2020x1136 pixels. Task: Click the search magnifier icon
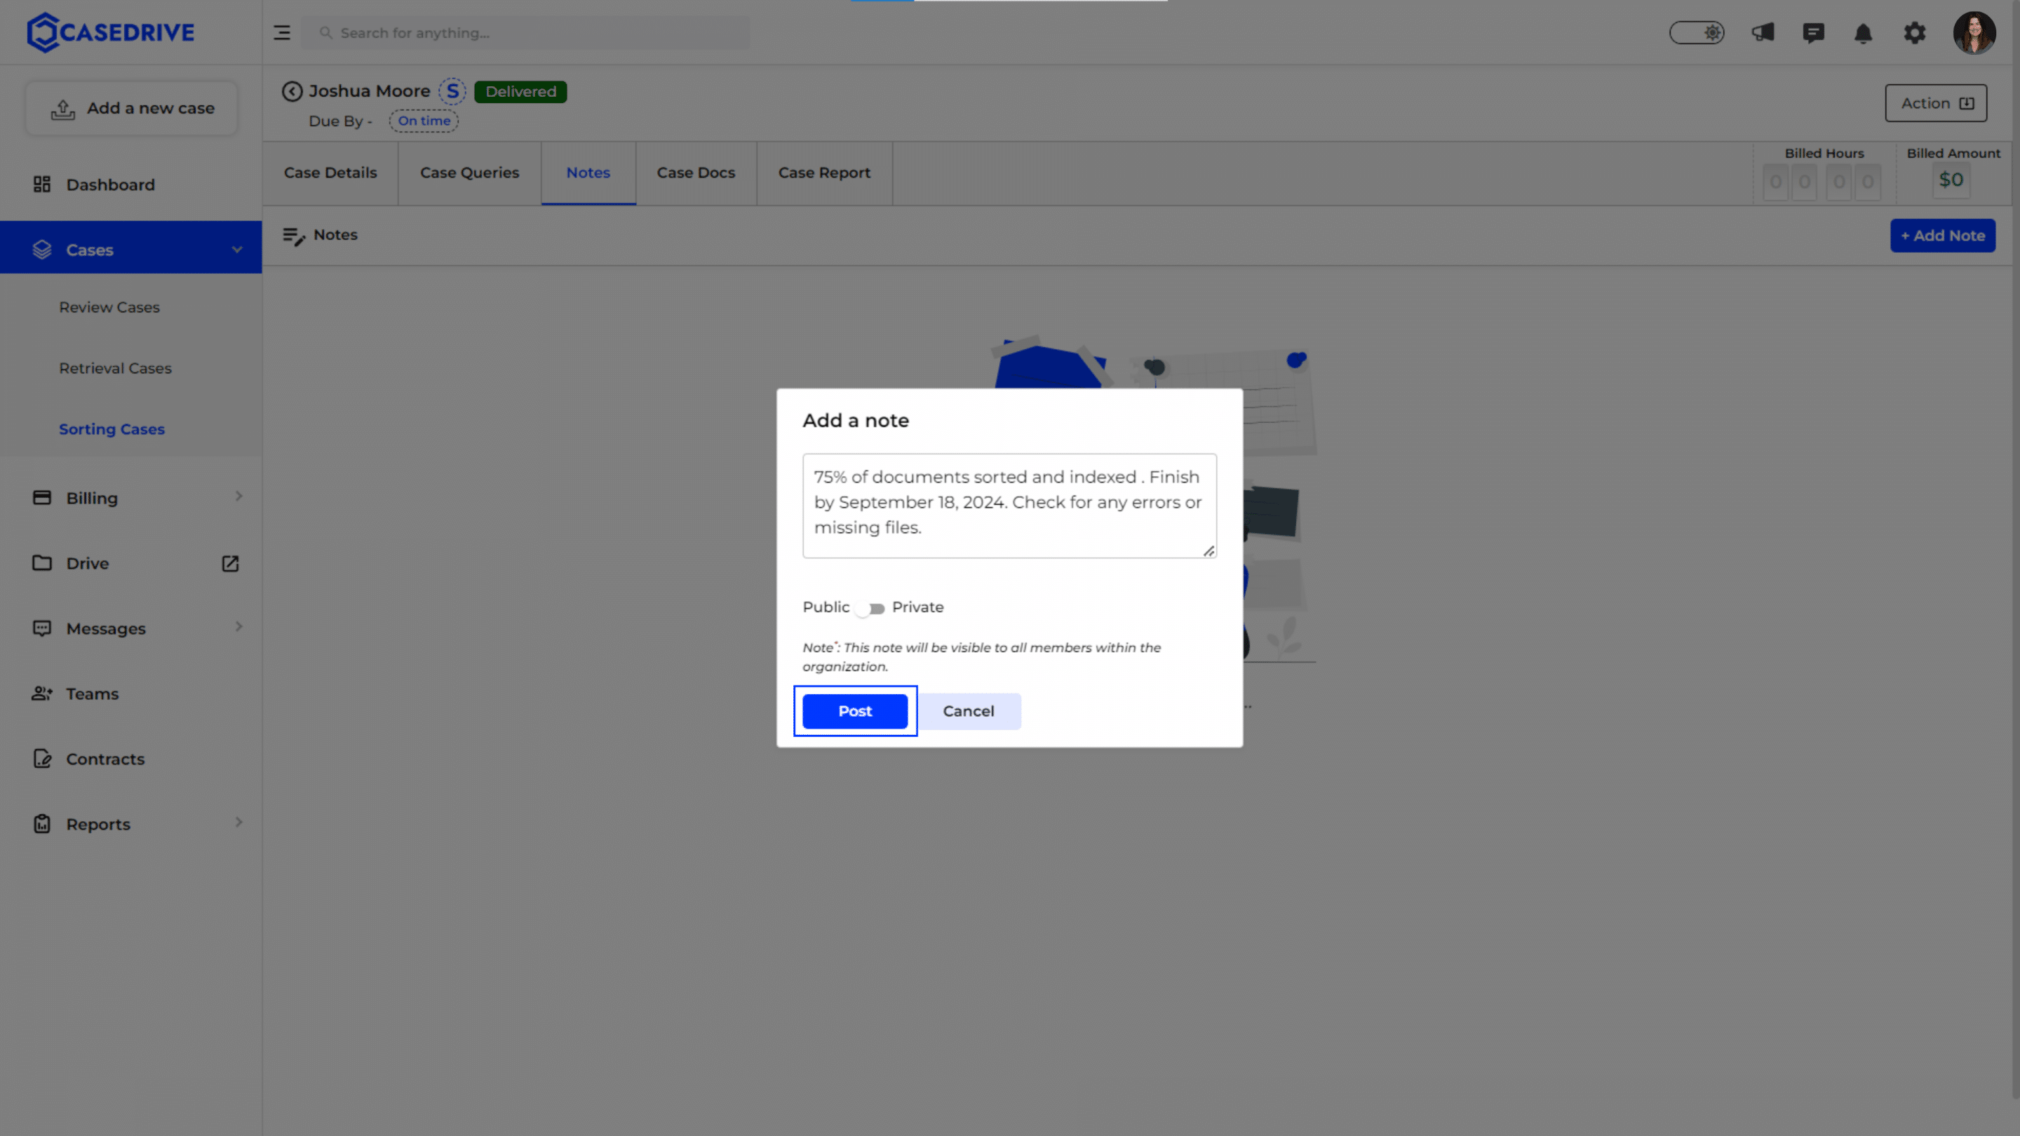(325, 33)
